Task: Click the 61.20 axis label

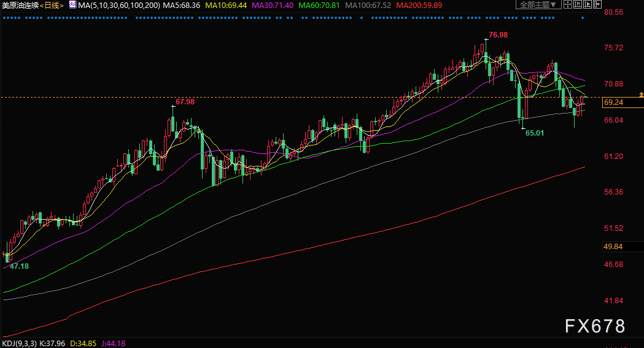Action: 613,157
